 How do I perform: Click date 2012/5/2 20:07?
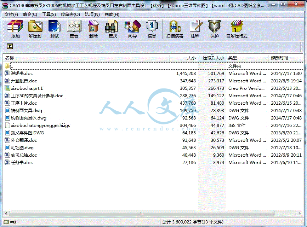point(286,140)
